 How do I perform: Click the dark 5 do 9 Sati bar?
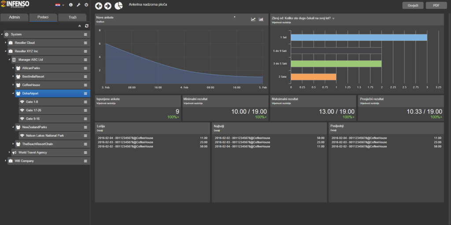pyautogui.click(x=336, y=51)
